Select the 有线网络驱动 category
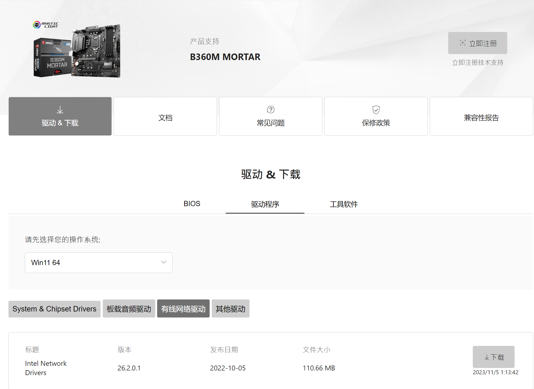534x389 pixels. coord(183,309)
